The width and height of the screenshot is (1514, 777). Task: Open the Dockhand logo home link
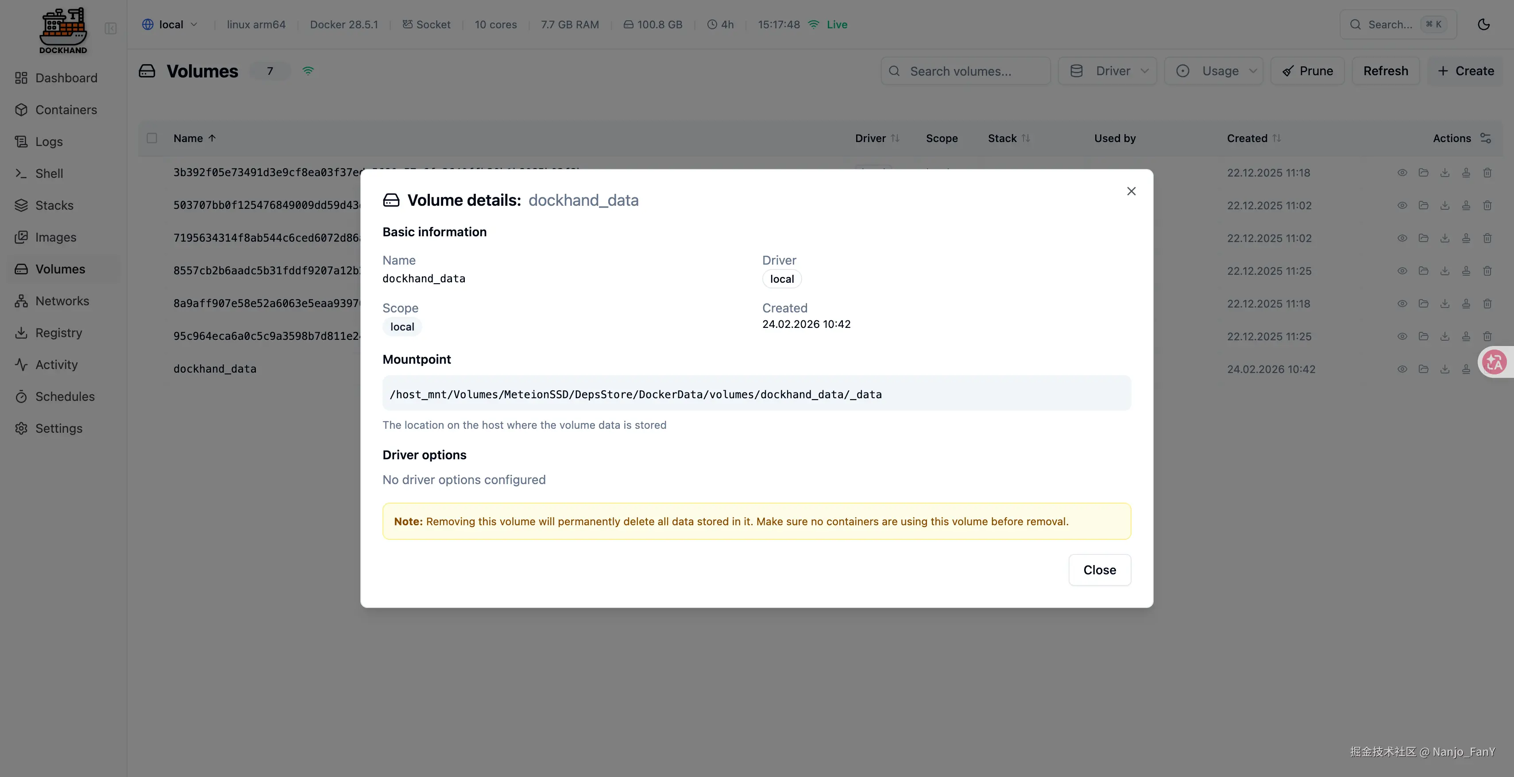[63, 31]
